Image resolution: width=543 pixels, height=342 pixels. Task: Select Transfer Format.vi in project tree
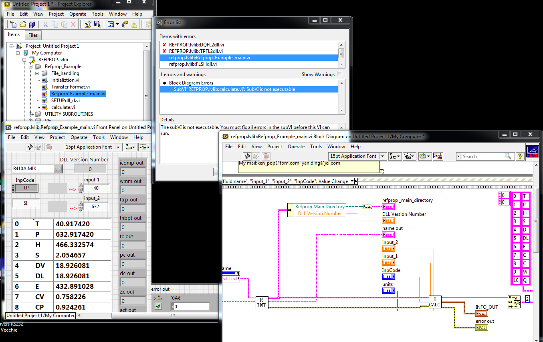click(x=71, y=87)
